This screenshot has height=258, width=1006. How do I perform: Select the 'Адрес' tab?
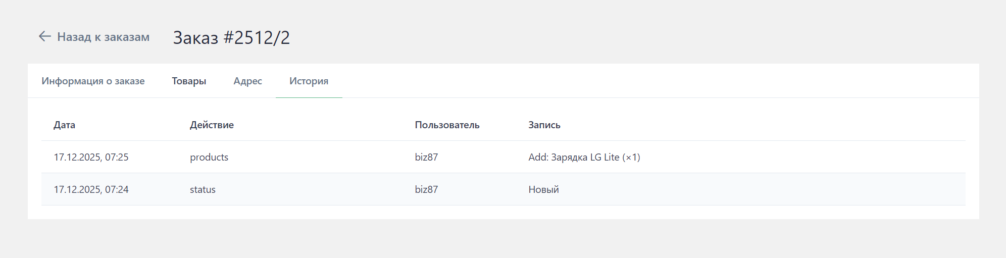point(247,81)
